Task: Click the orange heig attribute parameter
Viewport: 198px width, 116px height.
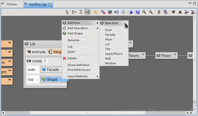Action: (54, 52)
